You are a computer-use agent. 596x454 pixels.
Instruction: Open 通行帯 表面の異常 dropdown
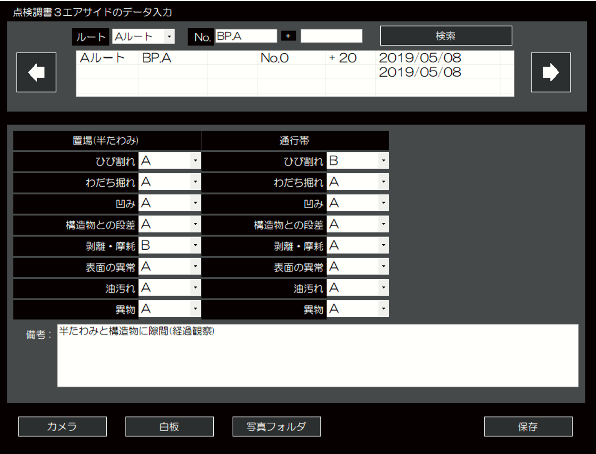tap(383, 267)
